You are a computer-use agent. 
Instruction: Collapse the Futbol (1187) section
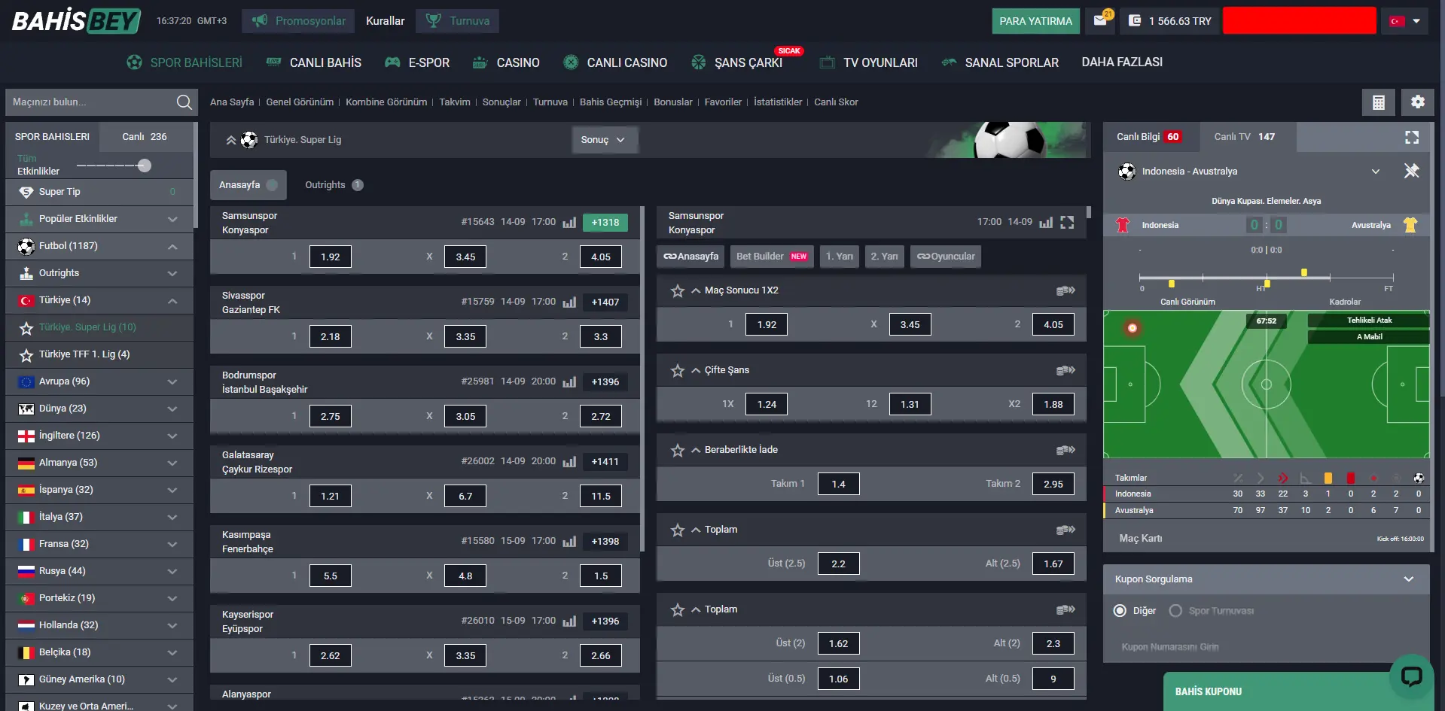pyautogui.click(x=172, y=246)
